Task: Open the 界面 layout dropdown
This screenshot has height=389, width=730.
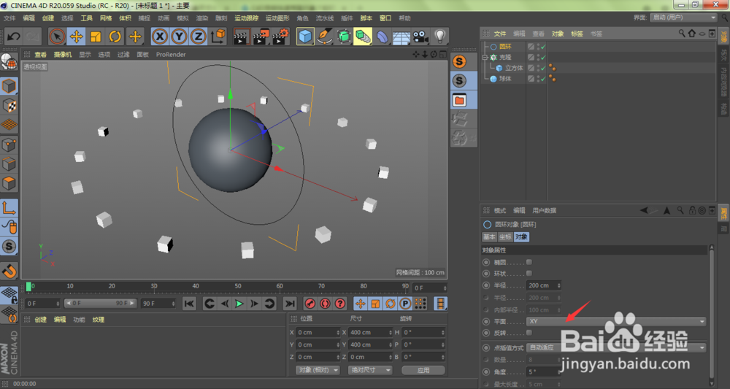Action: pos(683,18)
